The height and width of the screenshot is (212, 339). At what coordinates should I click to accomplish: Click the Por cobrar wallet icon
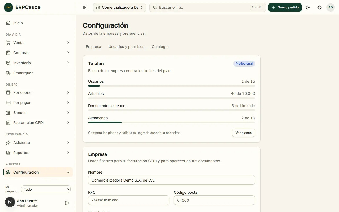(x=8, y=92)
